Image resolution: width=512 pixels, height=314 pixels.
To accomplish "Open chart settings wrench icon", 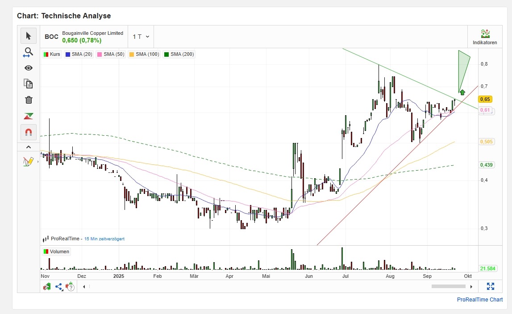I will click(46, 286).
